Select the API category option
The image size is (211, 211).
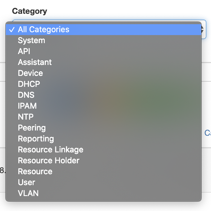[x=24, y=51]
